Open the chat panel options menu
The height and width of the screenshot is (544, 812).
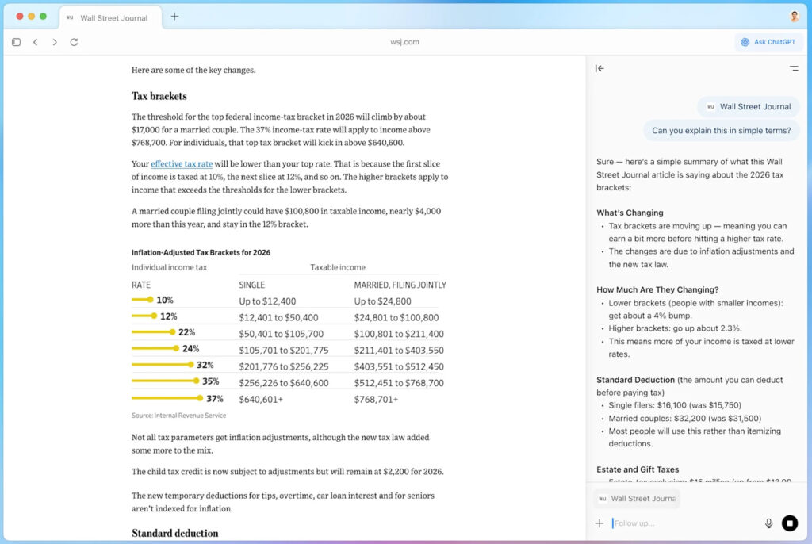[x=793, y=69]
